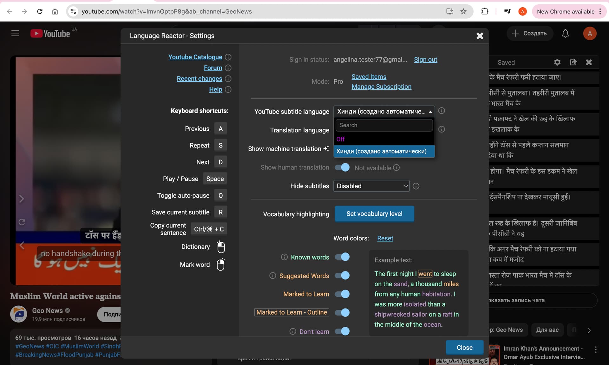
Task: Open subtitle panel settings gear
Action: (x=557, y=62)
